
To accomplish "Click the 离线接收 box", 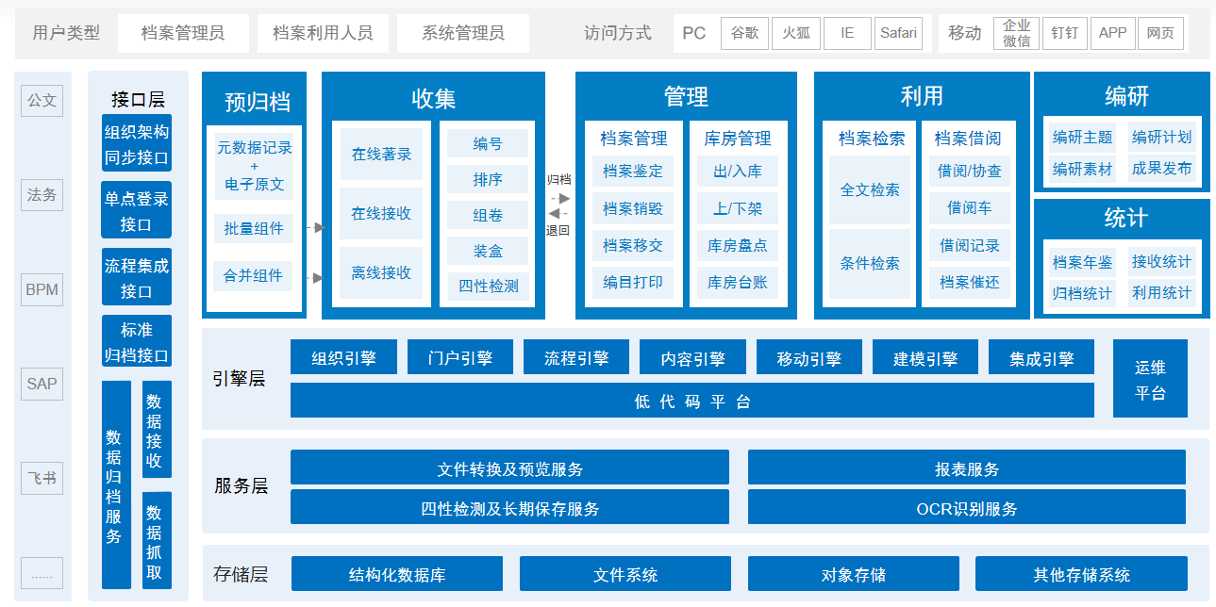I will click(381, 273).
